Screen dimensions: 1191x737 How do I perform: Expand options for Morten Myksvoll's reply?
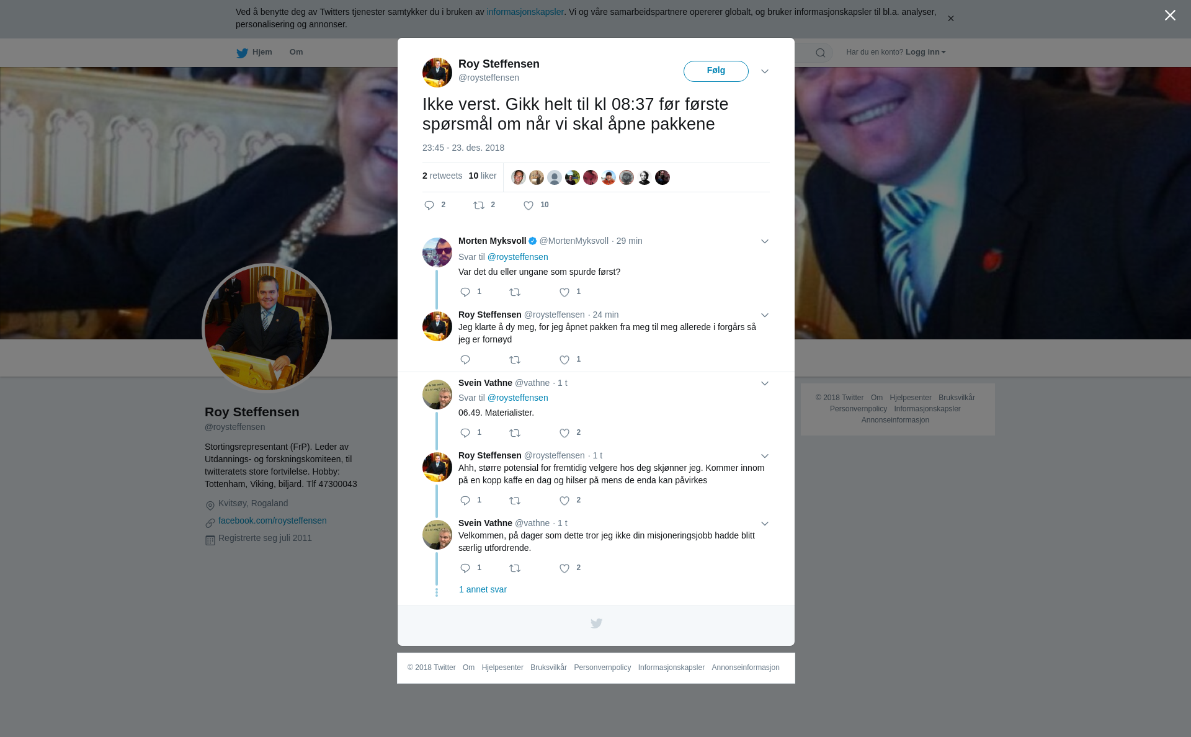click(765, 241)
